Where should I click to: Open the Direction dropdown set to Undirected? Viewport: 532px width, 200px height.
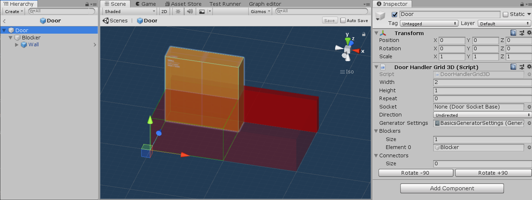(482, 115)
